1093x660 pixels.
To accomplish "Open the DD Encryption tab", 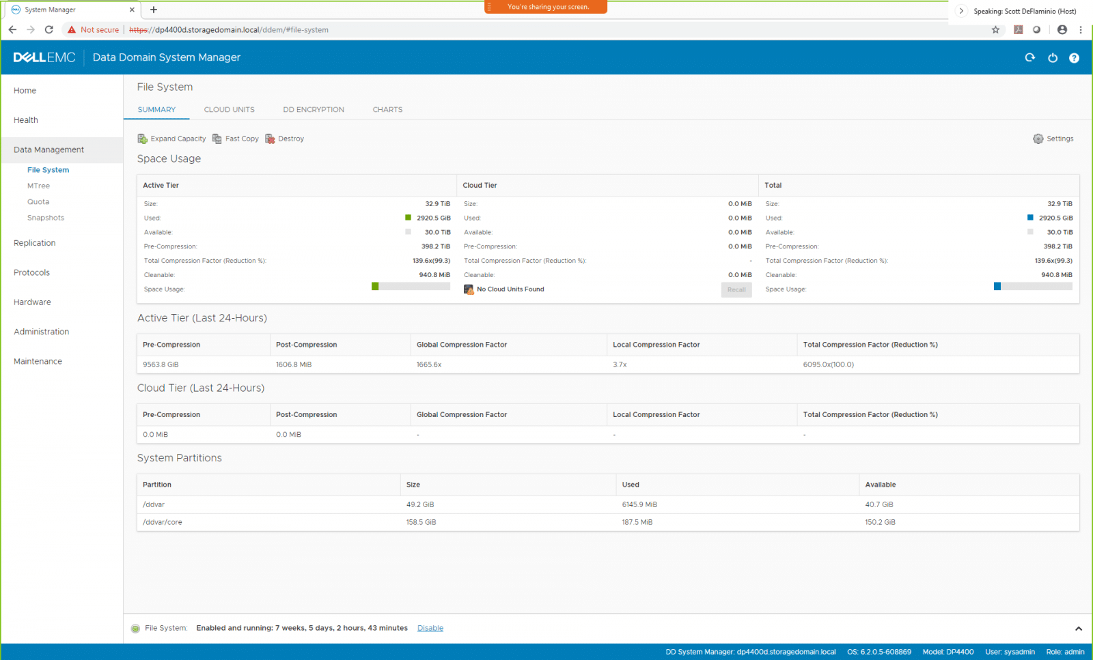I will pyautogui.click(x=314, y=109).
